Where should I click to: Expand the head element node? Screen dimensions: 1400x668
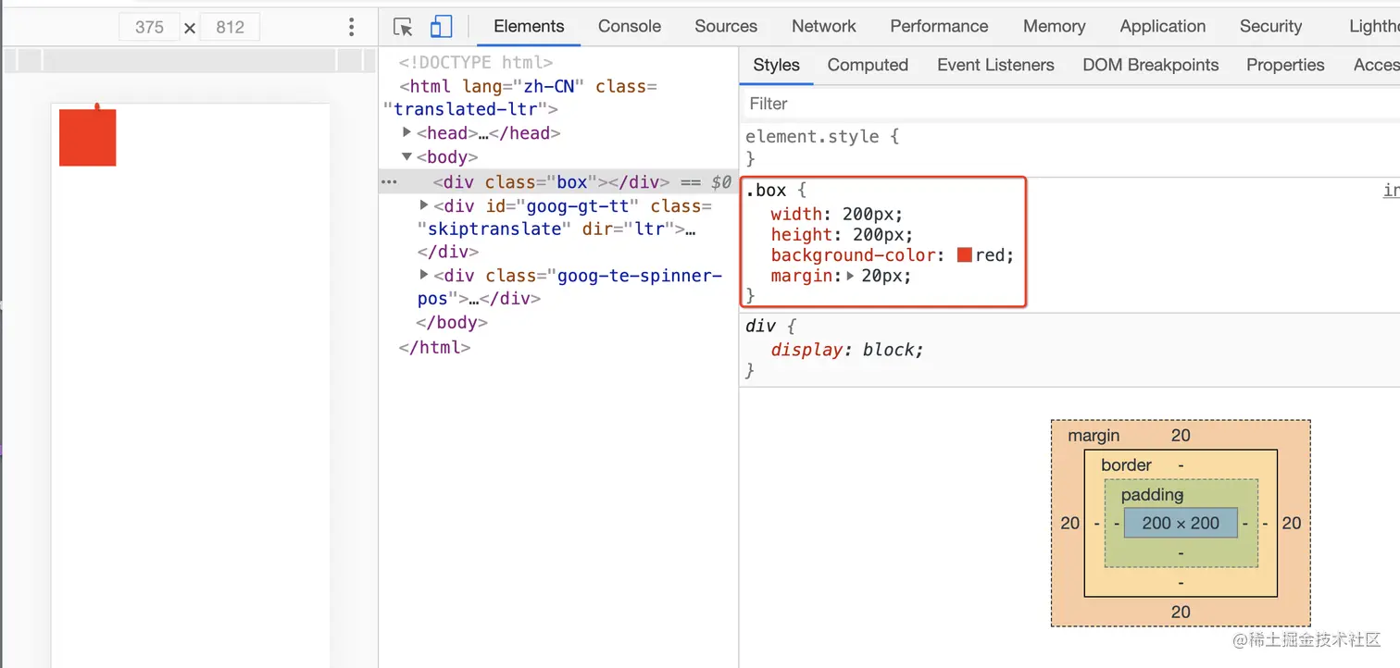(406, 132)
